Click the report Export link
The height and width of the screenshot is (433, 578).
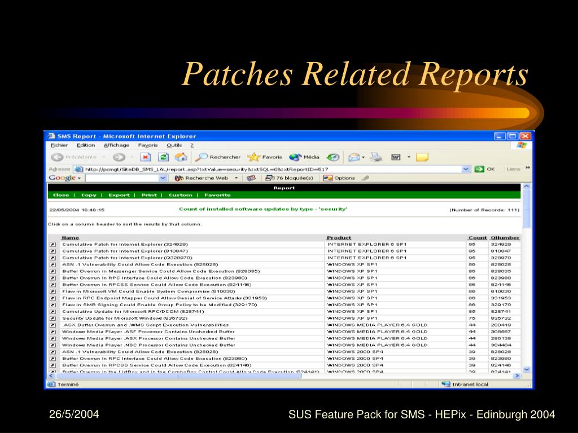(119, 195)
